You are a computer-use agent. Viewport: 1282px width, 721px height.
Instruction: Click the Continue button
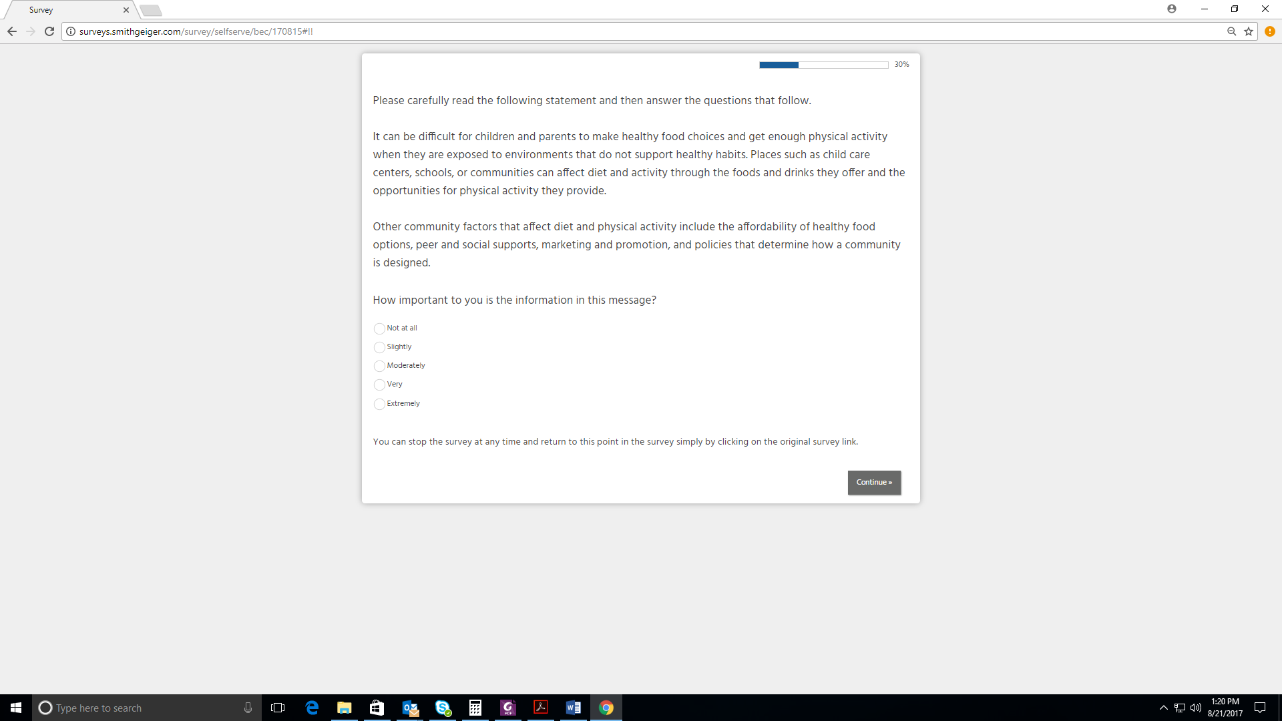click(874, 482)
